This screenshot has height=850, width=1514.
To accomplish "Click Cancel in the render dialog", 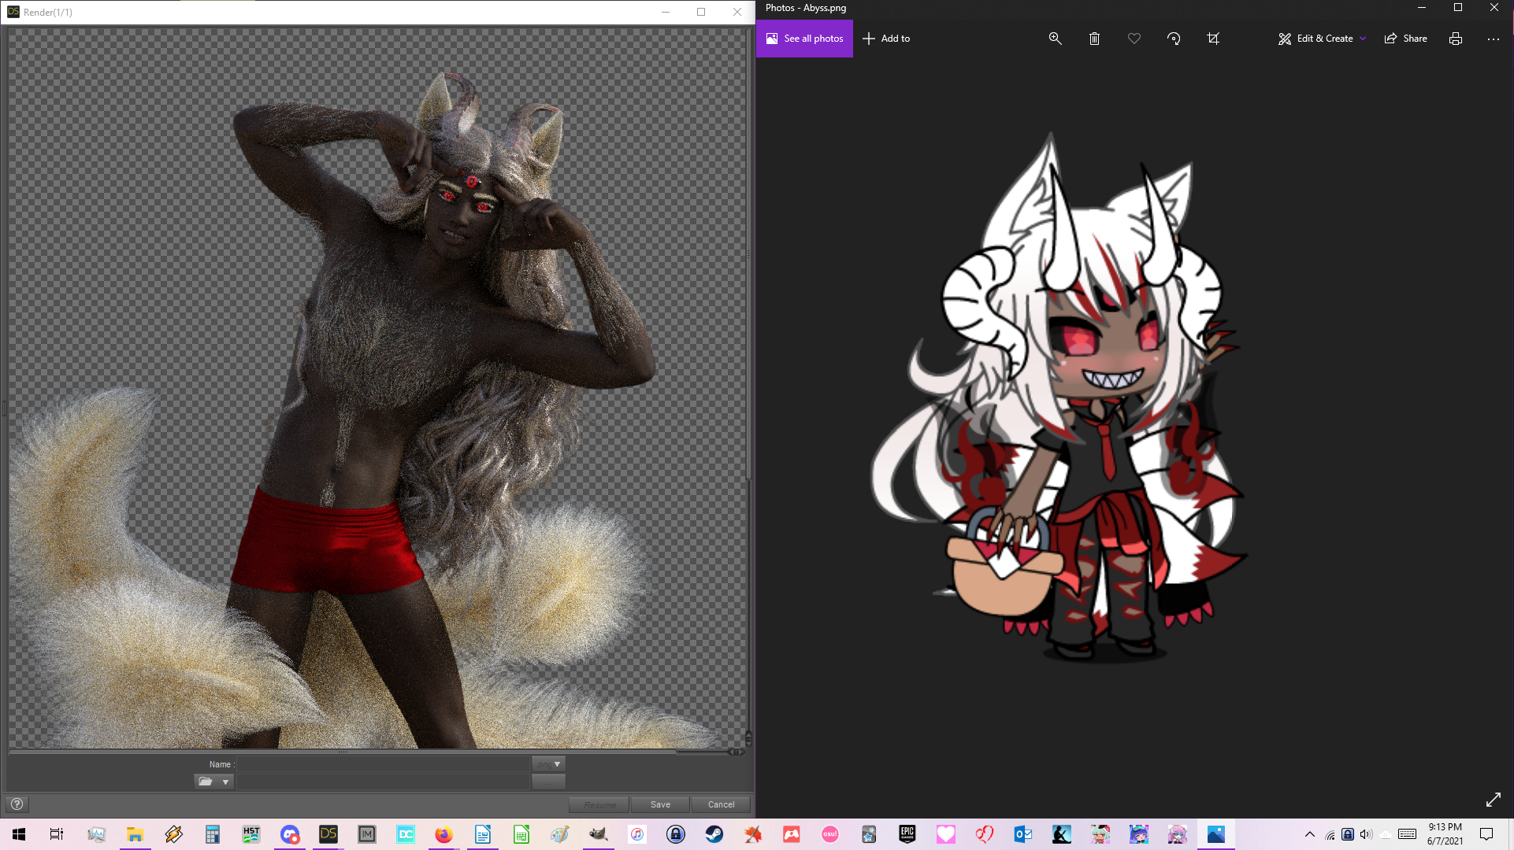I will 721,804.
